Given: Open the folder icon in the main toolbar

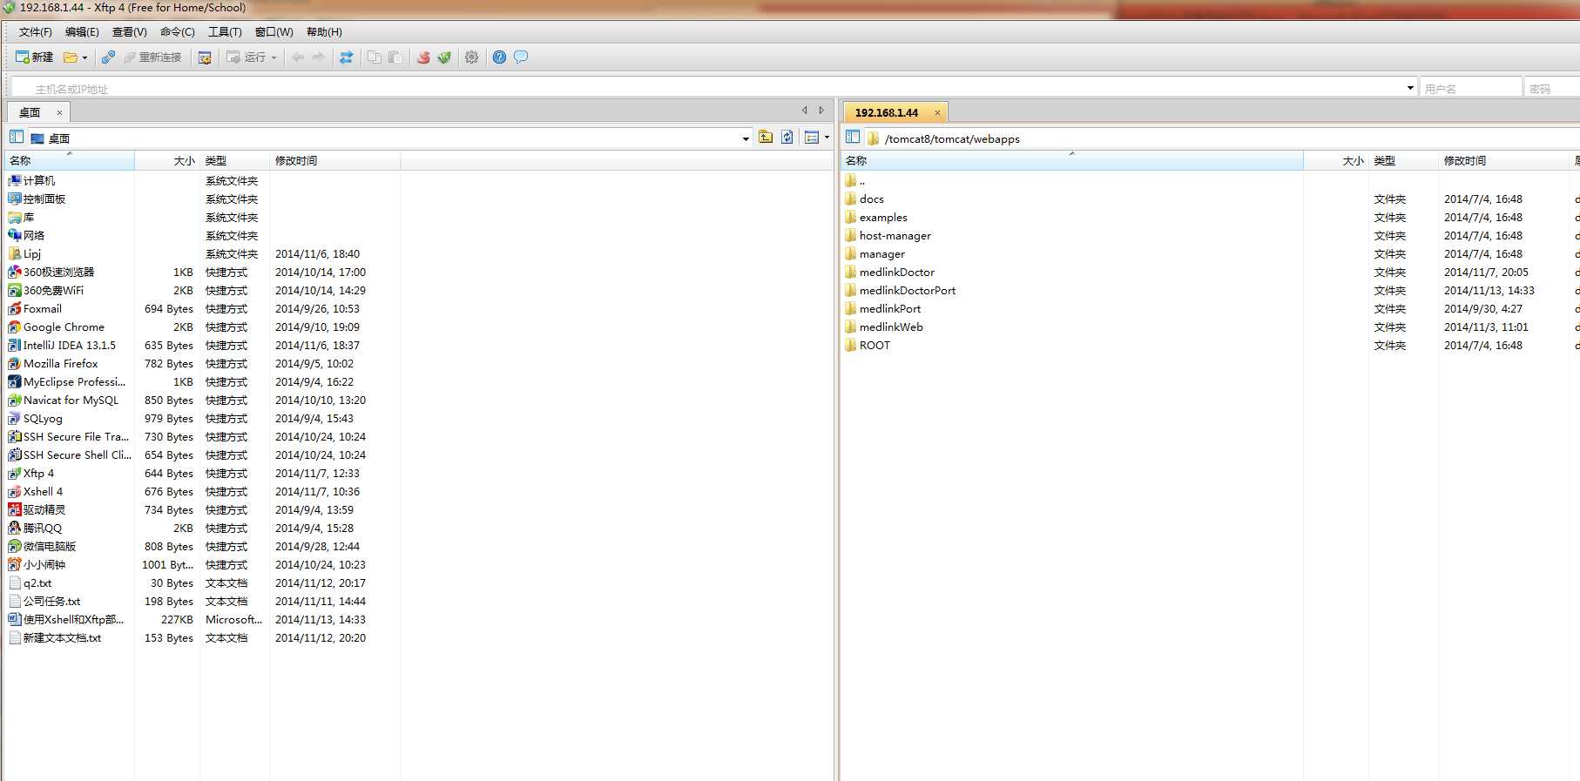Looking at the screenshot, I should (x=71, y=57).
